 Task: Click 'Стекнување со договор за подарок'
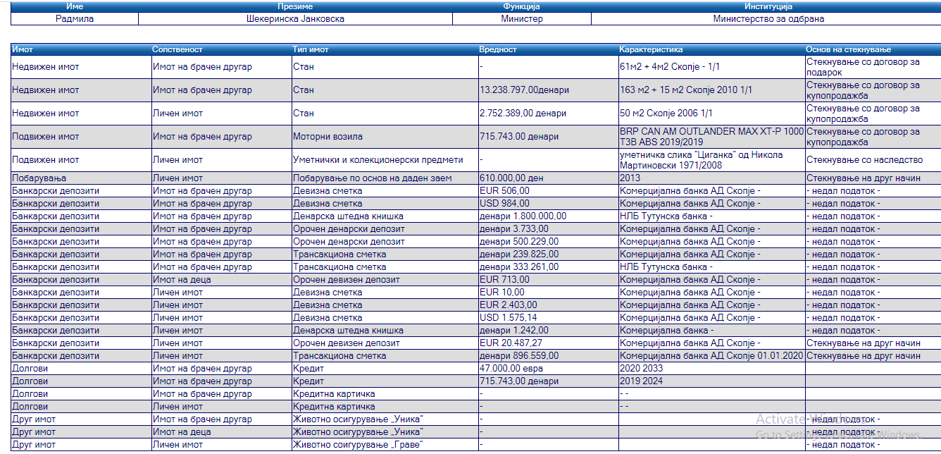coord(863,67)
